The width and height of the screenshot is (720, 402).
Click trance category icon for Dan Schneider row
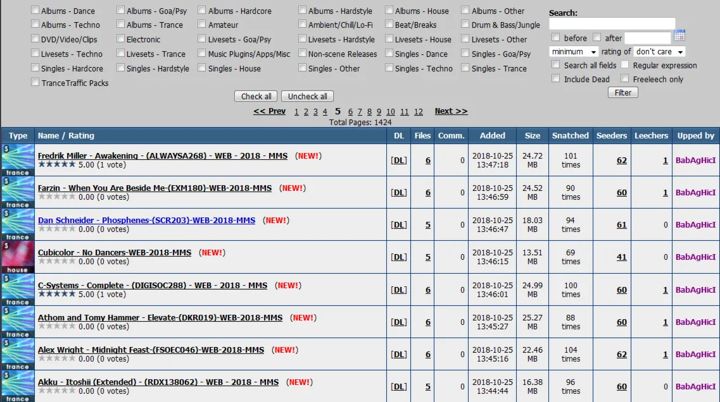pos(18,224)
